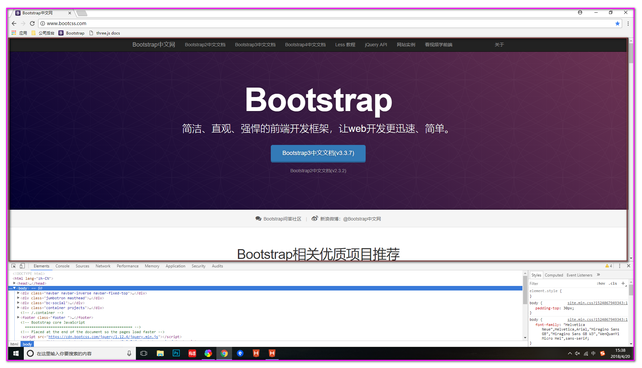
Task: Open jQuery API in navbar
Action: click(x=376, y=45)
